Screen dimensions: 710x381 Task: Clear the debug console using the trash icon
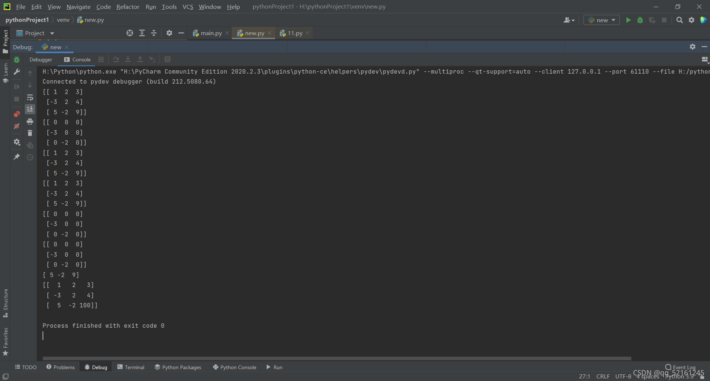tap(30, 133)
